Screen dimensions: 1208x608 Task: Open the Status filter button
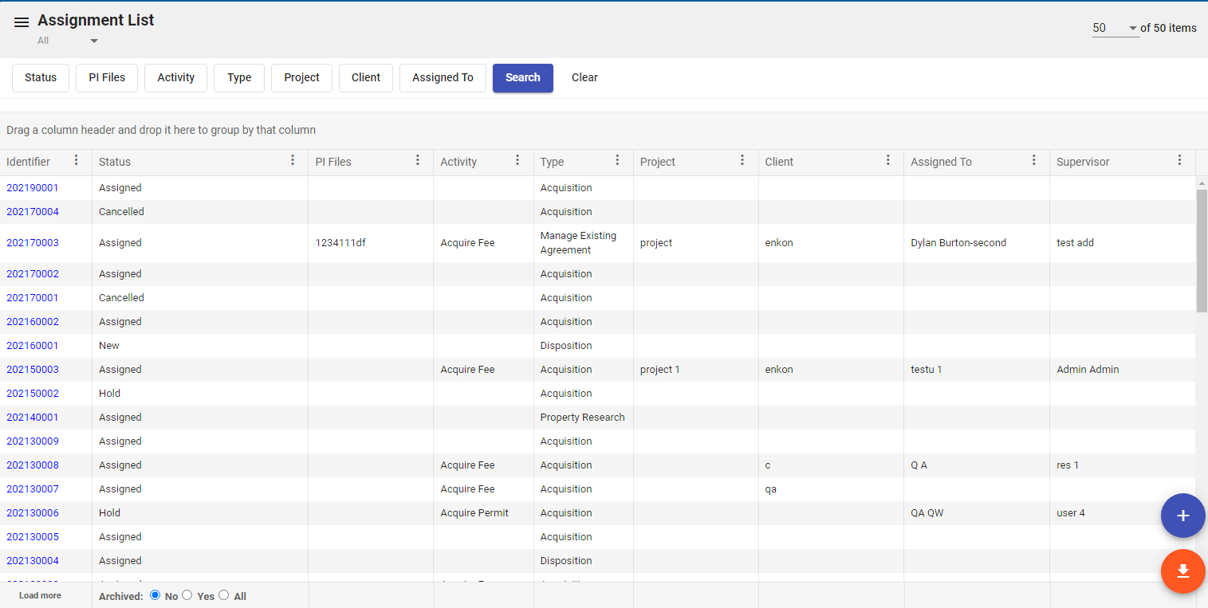41,77
